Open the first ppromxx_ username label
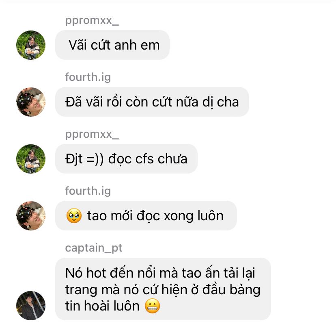The height and width of the screenshot is (328, 336). (92, 21)
